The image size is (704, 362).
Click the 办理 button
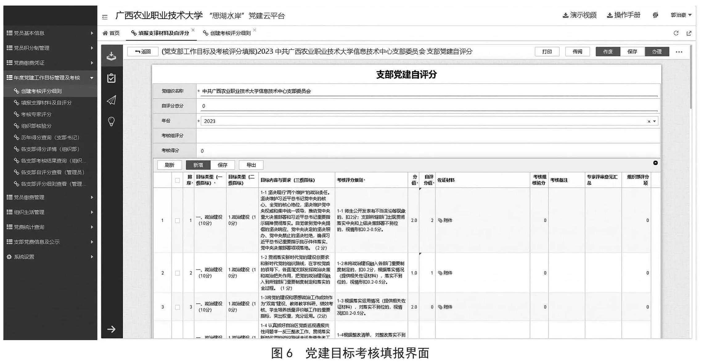tap(657, 52)
